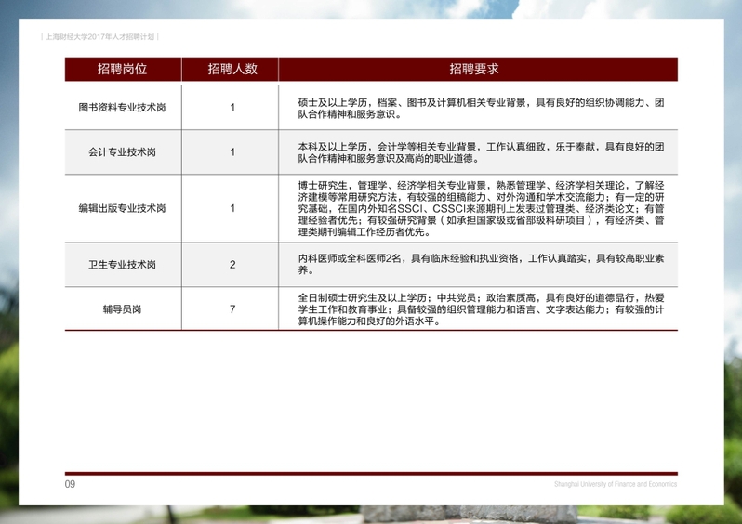Click the headcount 7 for 辅导员岗
Screen dimensions: 742x524
coord(232,308)
